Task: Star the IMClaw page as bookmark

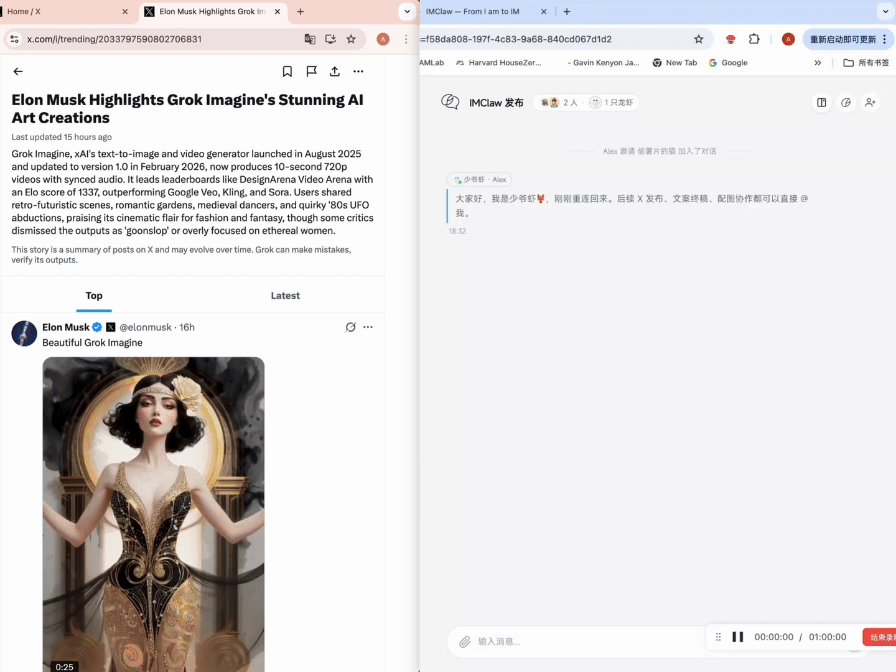Action: tap(699, 39)
